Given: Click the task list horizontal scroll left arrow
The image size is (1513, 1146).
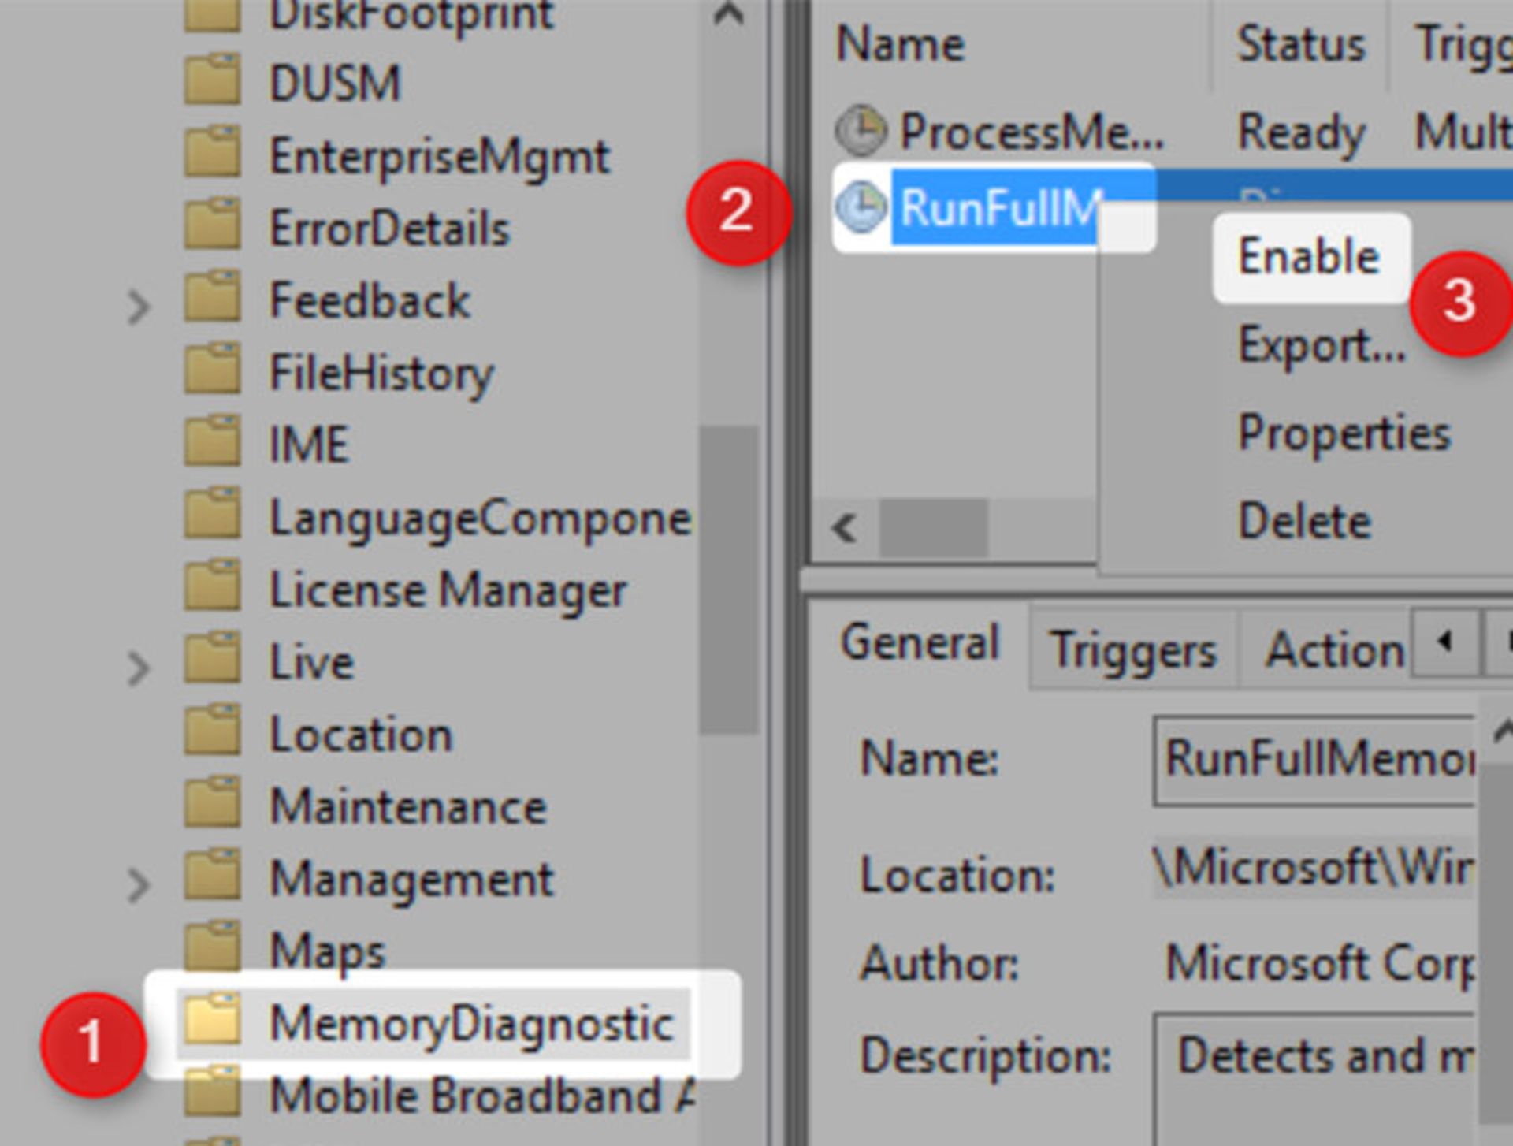Looking at the screenshot, I should point(844,527).
